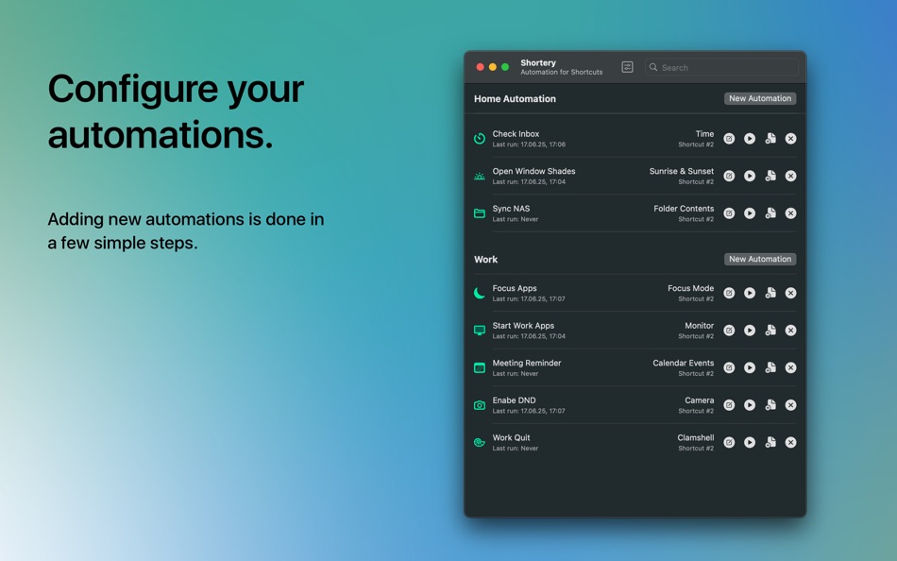Select the "Enabe DND" row title
The height and width of the screenshot is (561, 897).
(x=514, y=400)
